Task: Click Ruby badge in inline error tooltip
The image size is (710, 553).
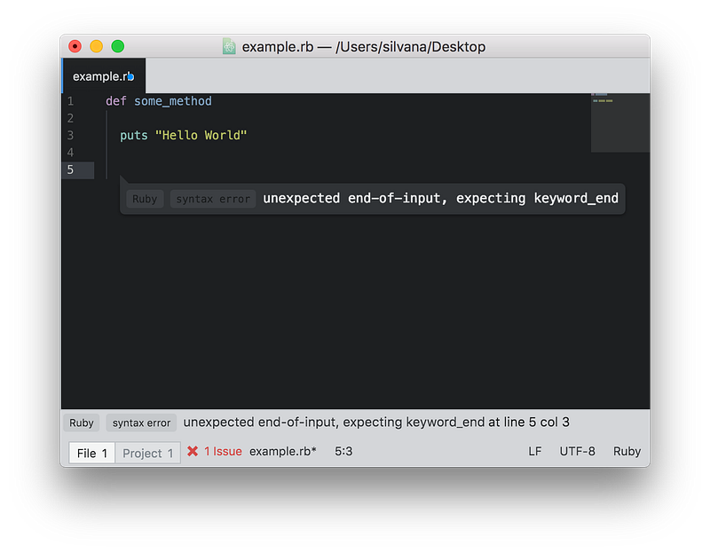Action: [x=145, y=199]
